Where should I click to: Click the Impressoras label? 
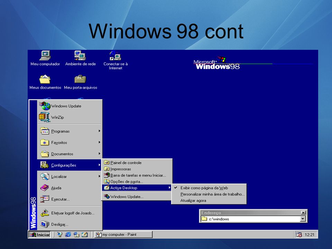pos(121,169)
